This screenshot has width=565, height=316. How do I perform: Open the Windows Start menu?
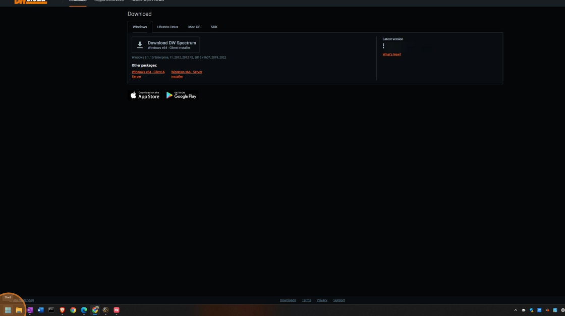[8, 310]
